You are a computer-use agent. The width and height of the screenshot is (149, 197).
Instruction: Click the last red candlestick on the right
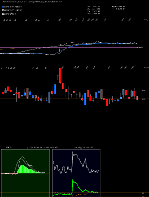point(137,98)
